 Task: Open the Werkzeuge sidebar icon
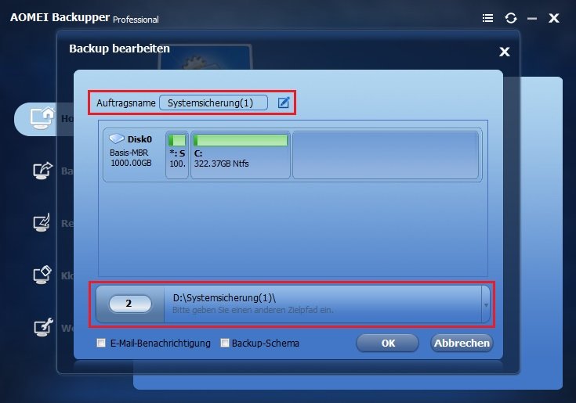(42, 327)
